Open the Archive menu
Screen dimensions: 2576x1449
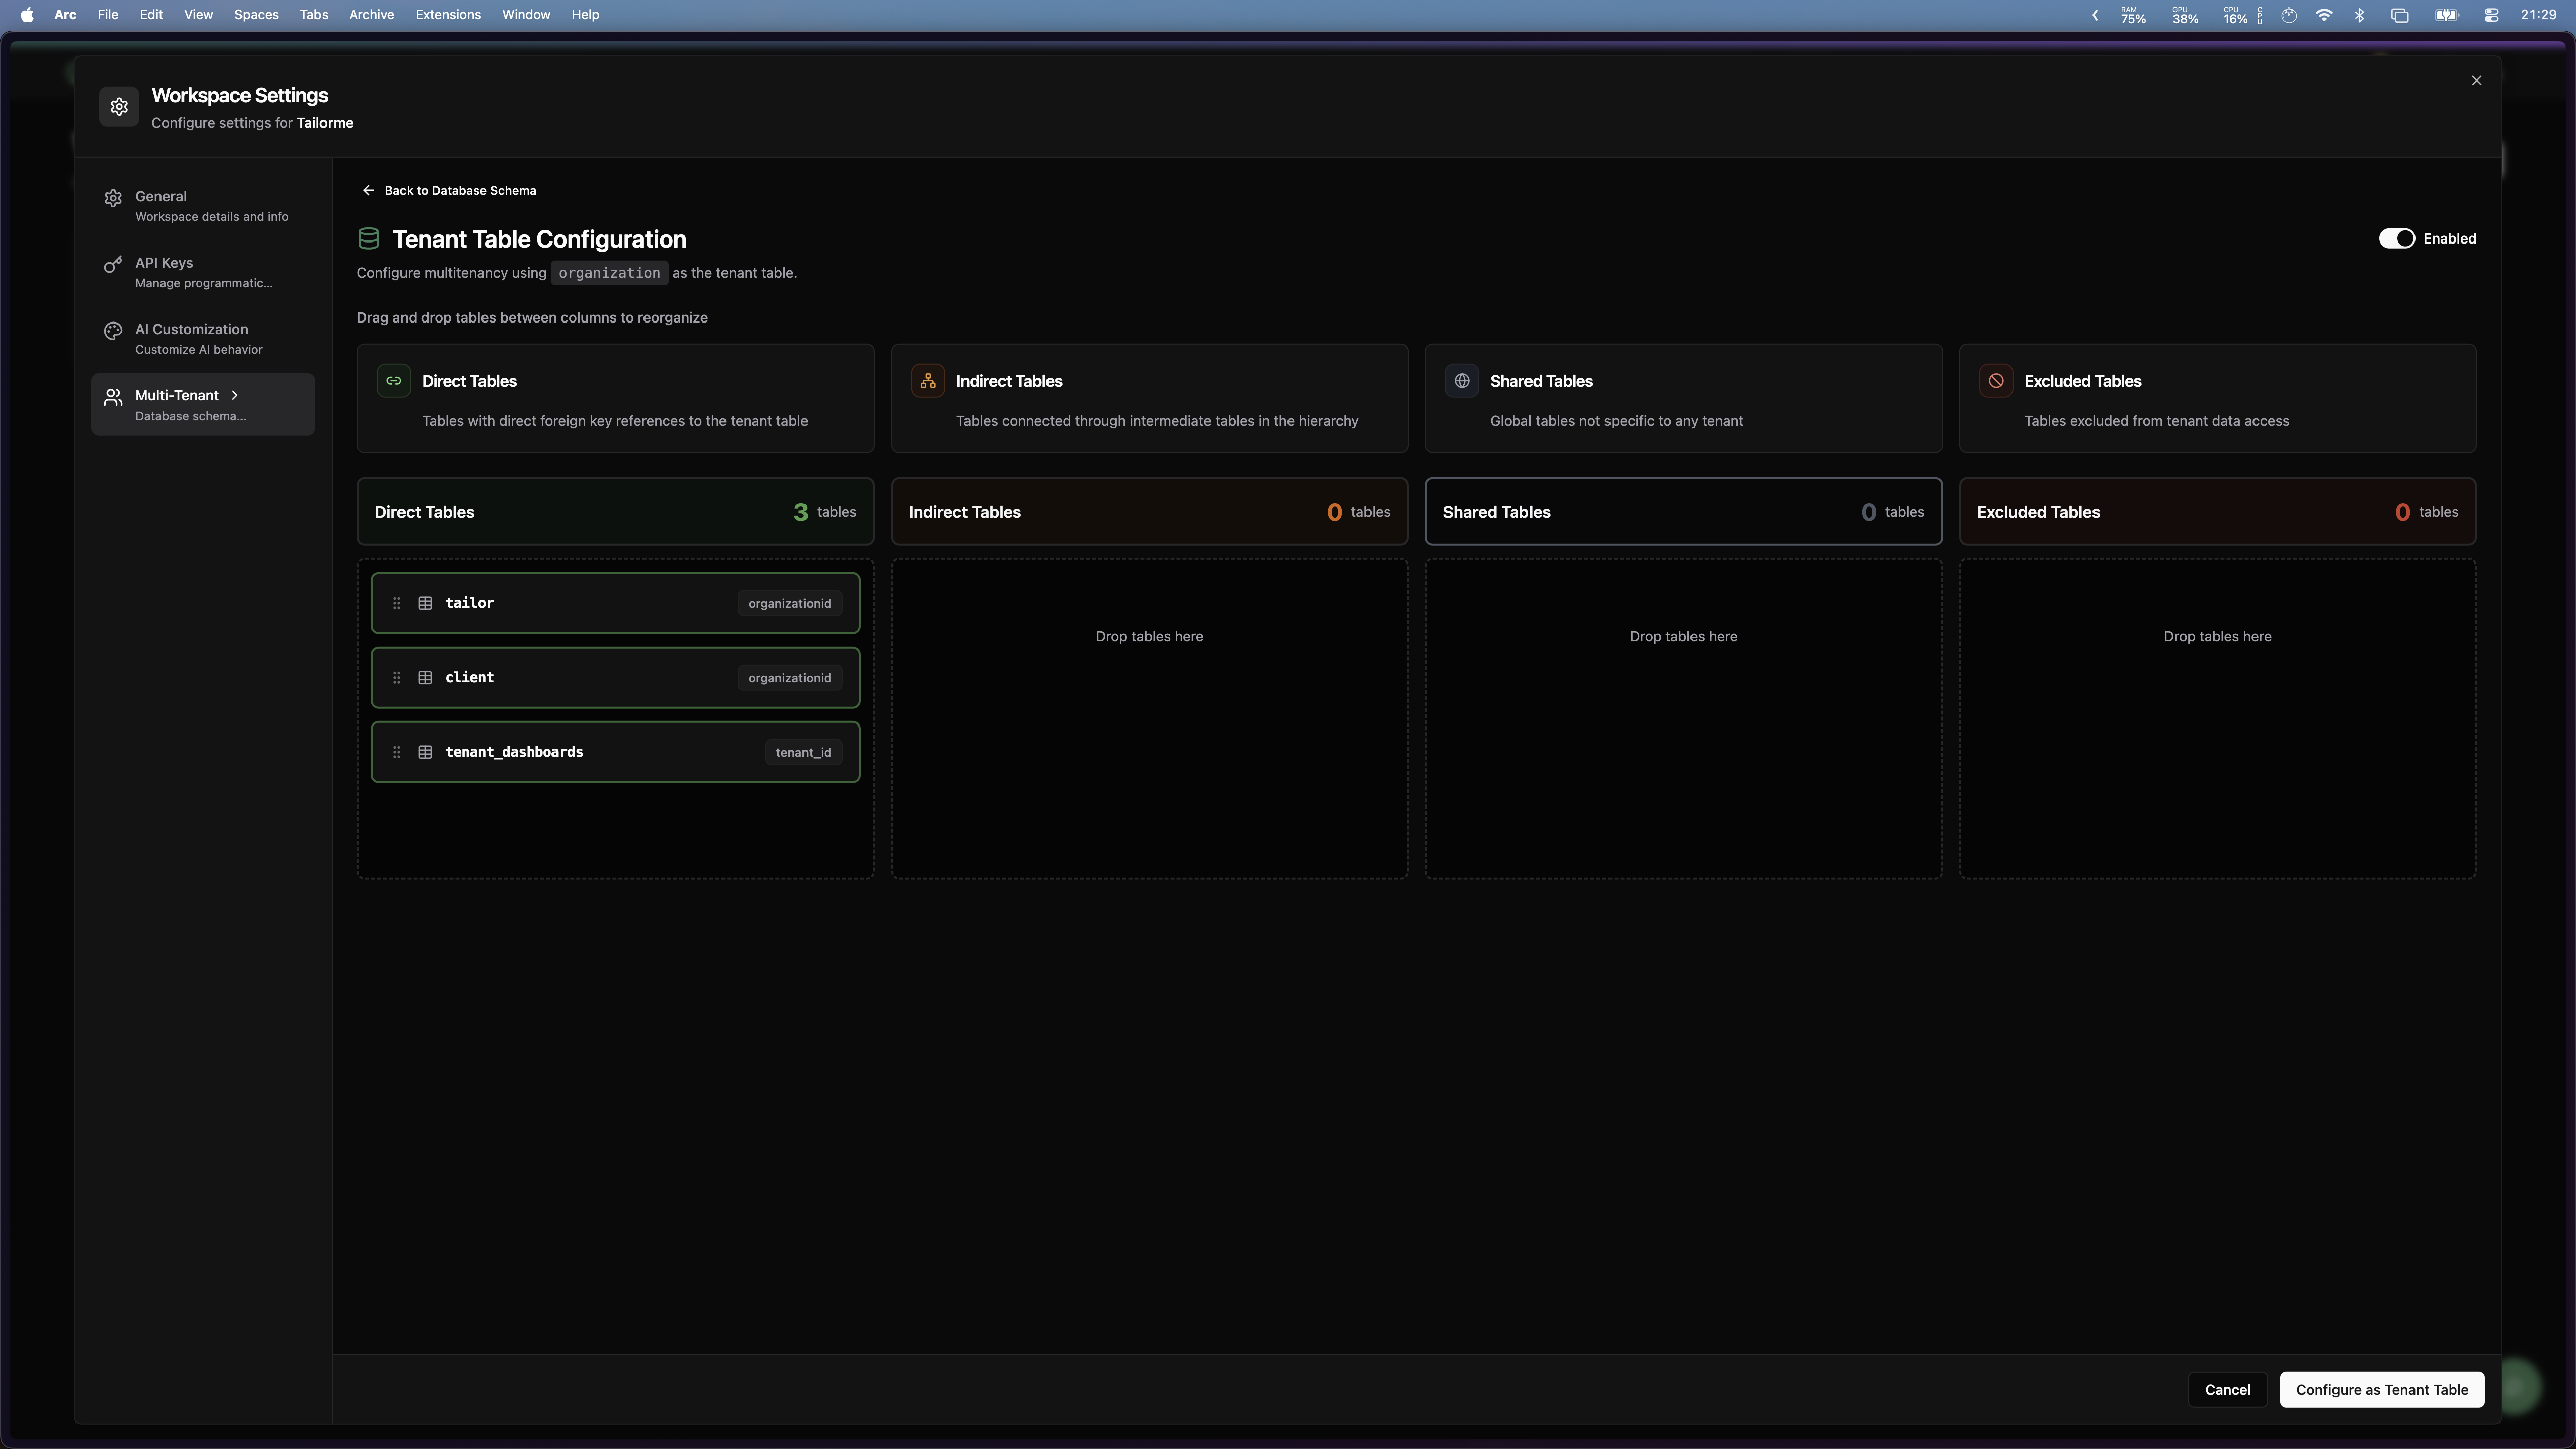(x=371, y=15)
